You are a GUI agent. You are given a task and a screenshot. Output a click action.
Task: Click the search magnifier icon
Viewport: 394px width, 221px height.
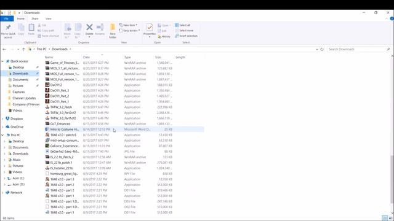(388, 49)
